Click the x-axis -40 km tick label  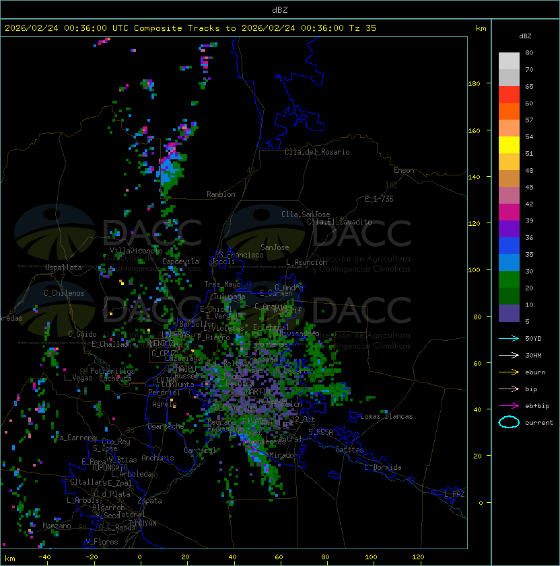[x=44, y=557]
